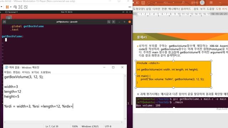Open the hamburger menu in terminal title bar
The width and height of the screenshot is (228, 128).
114,22
